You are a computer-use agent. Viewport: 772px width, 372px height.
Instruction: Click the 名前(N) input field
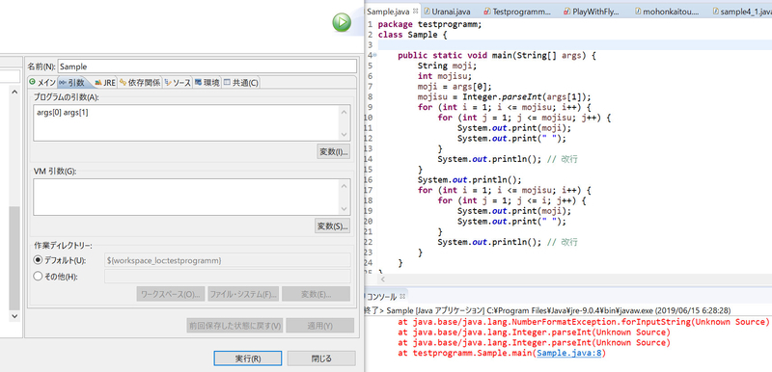[207, 66]
